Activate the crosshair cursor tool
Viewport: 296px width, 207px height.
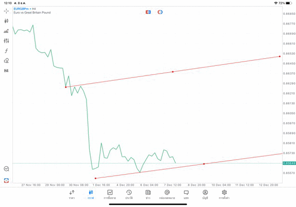pos(6,11)
